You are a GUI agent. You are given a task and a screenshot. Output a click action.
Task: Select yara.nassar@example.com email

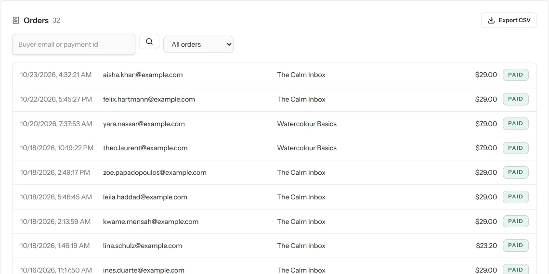tap(144, 124)
